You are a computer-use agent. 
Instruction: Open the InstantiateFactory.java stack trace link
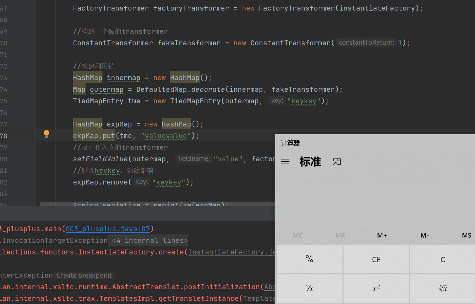click(x=231, y=252)
